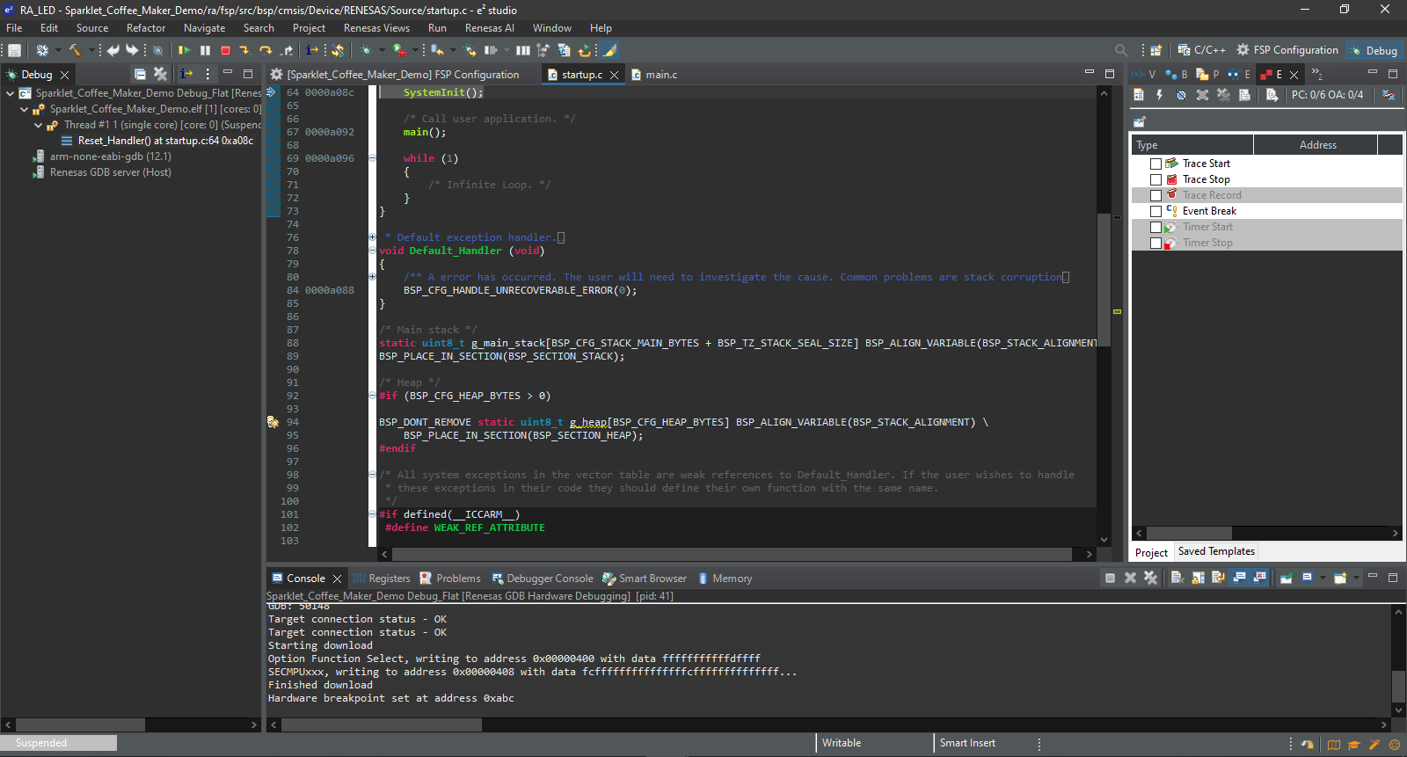Click the Suspend pause icon
The height and width of the screenshot is (757, 1407).
205,51
